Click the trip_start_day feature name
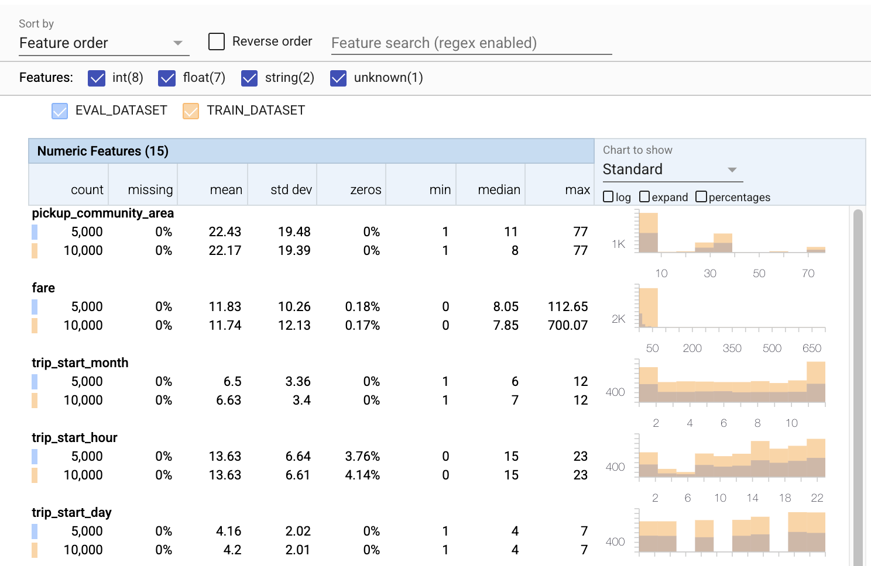The height and width of the screenshot is (566, 871). click(x=71, y=513)
